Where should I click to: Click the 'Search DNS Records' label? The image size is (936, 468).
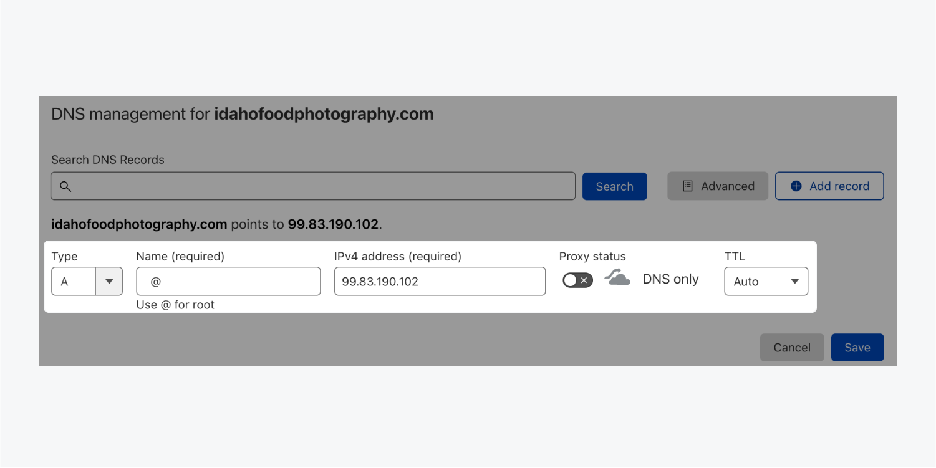pyautogui.click(x=108, y=160)
